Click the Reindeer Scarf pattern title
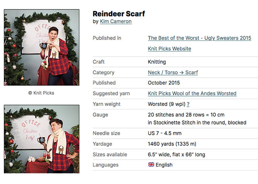Image resolution: width=258 pixels, height=184 pixels. pyautogui.click(x=119, y=14)
